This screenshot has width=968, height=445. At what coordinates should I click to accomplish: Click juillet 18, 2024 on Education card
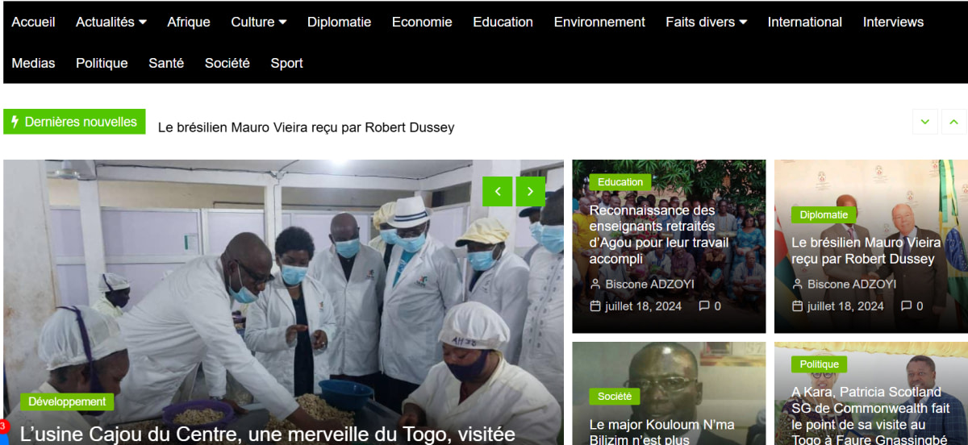click(x=643, y=306)
